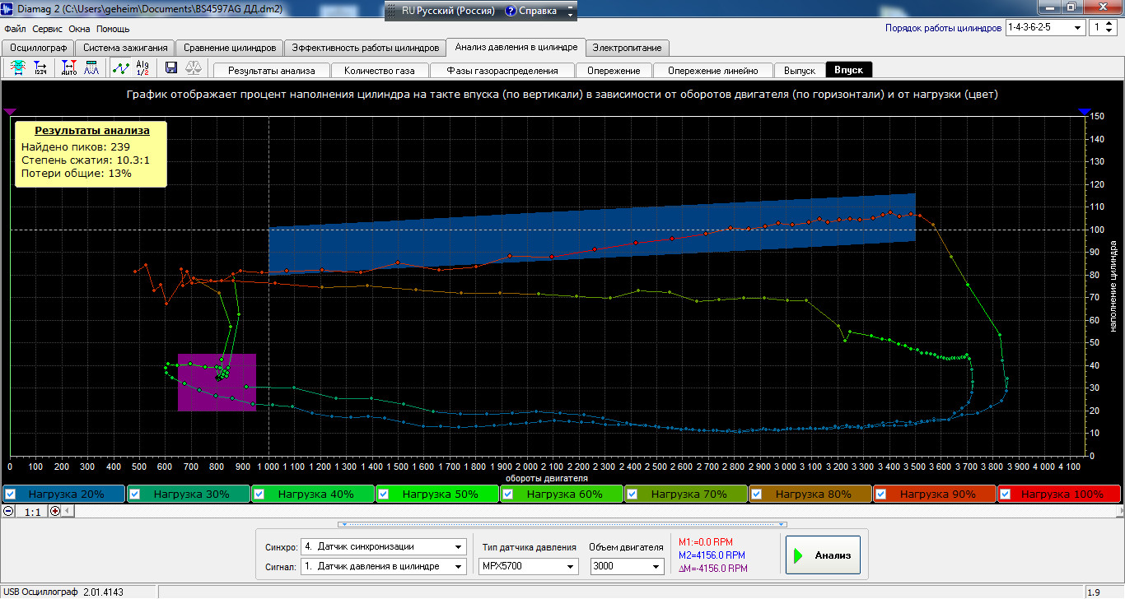Toggle the Нагрузка 90% checkbox
1125x599 pixels.
click(x=881, y=495)
